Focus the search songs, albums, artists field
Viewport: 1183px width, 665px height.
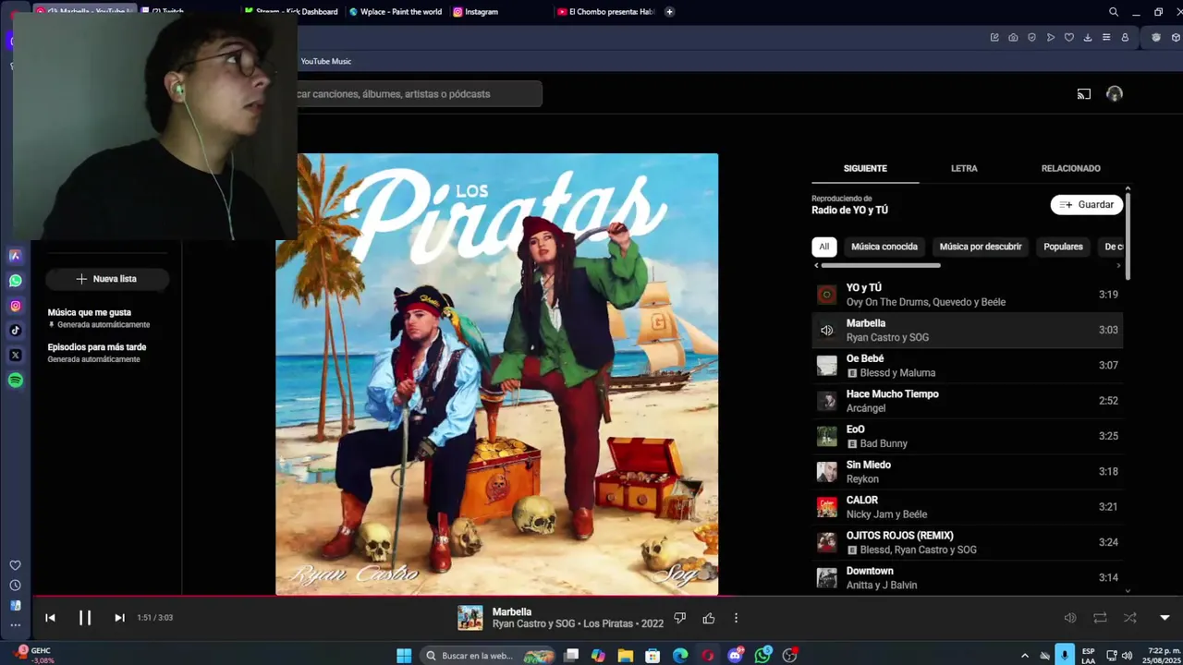point(420,93)
